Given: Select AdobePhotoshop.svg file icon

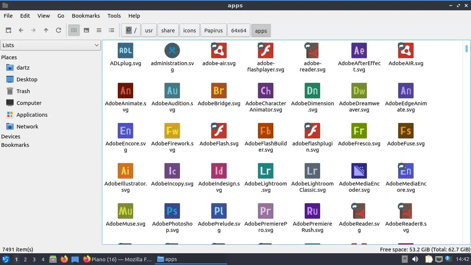Looking at the screenshot, I should (172, 211).
